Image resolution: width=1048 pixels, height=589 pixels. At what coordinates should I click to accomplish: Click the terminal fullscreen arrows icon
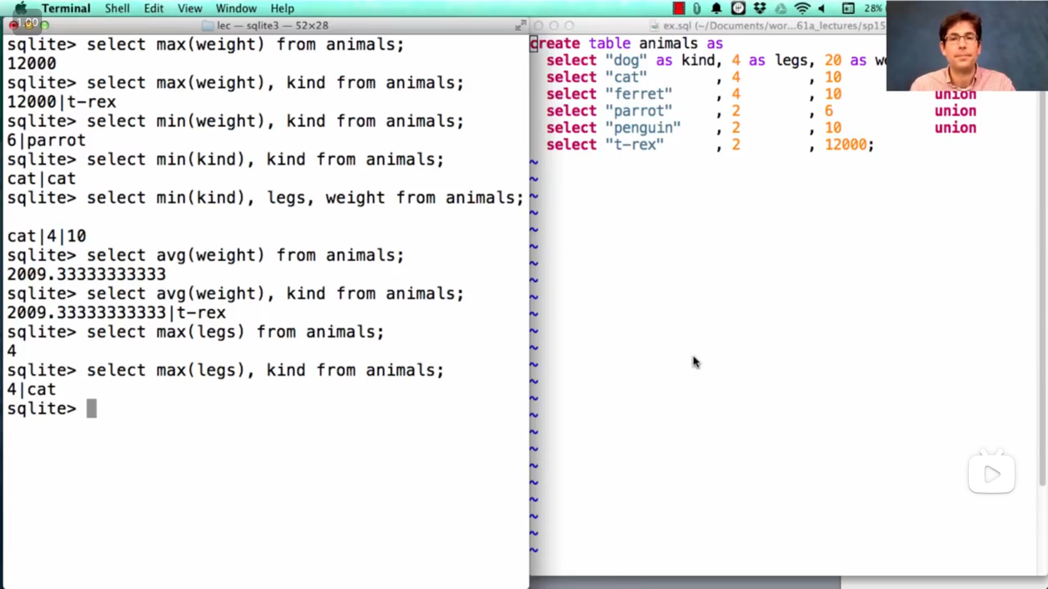coord(520,25)
